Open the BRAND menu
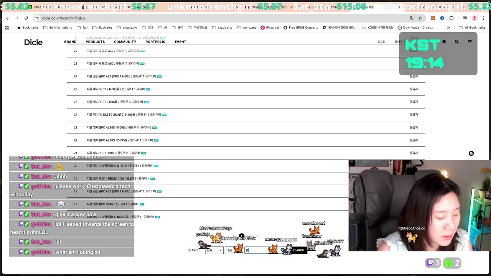Image resolution: width=491 pixels, height=276 pixels. point(70,42)
